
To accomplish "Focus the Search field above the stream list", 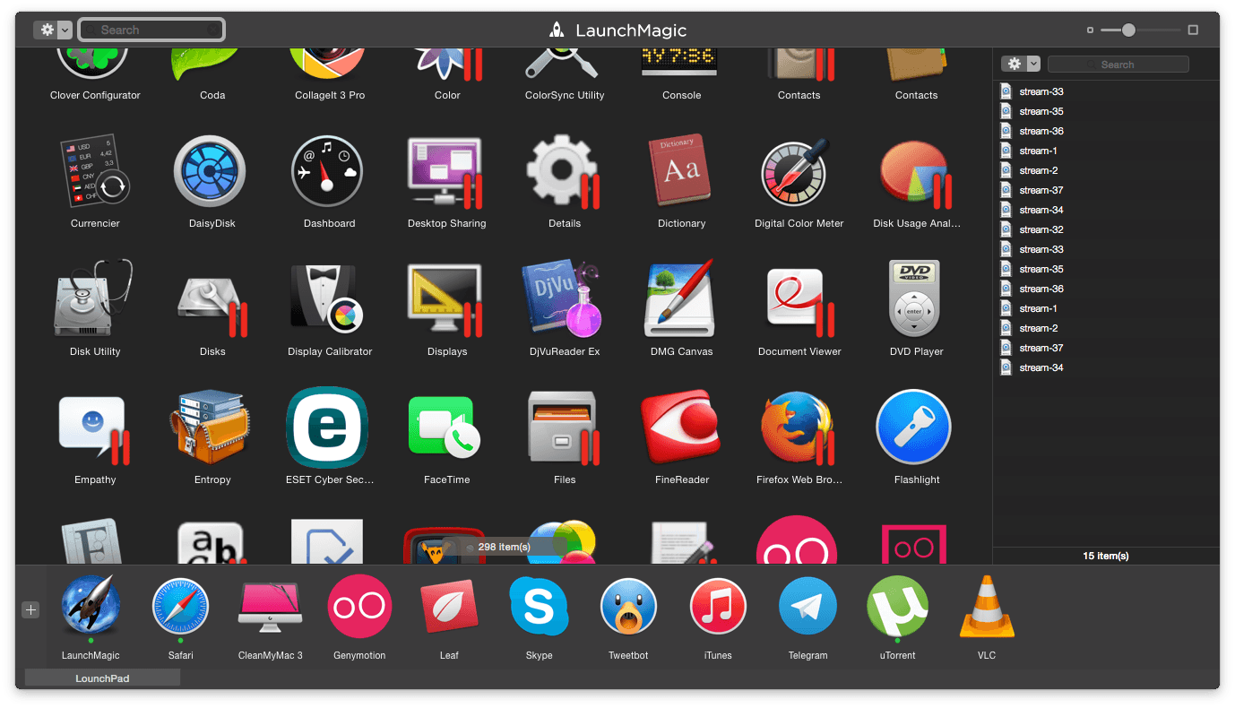I will tap(1118, 65).
